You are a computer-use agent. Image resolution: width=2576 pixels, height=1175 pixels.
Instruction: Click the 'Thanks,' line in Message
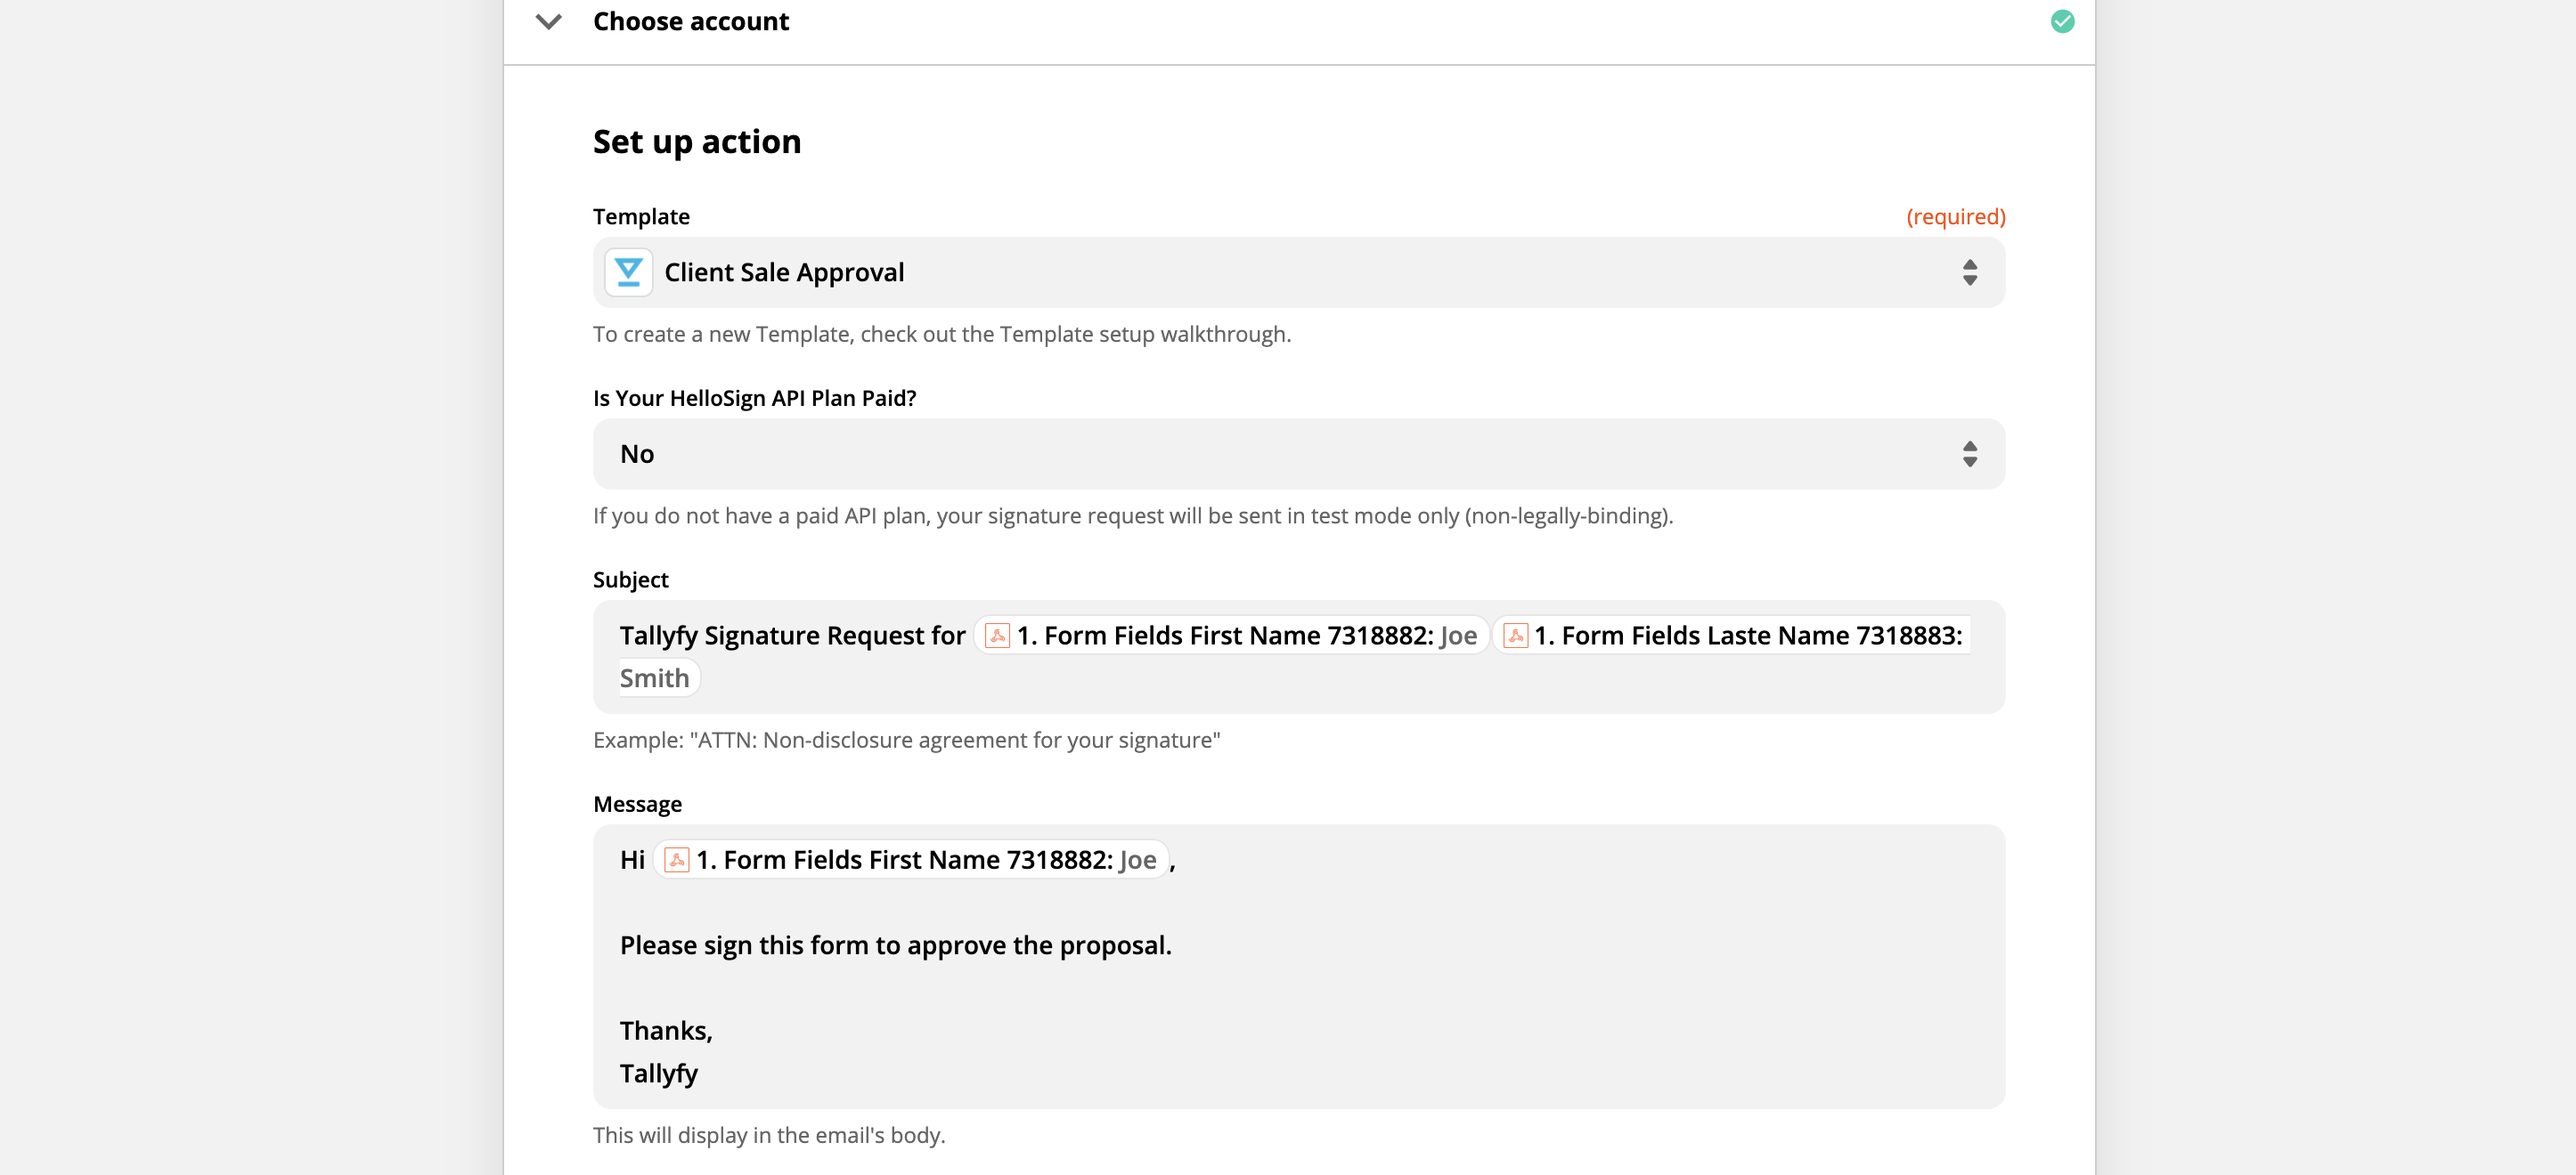coord(666,1030)
